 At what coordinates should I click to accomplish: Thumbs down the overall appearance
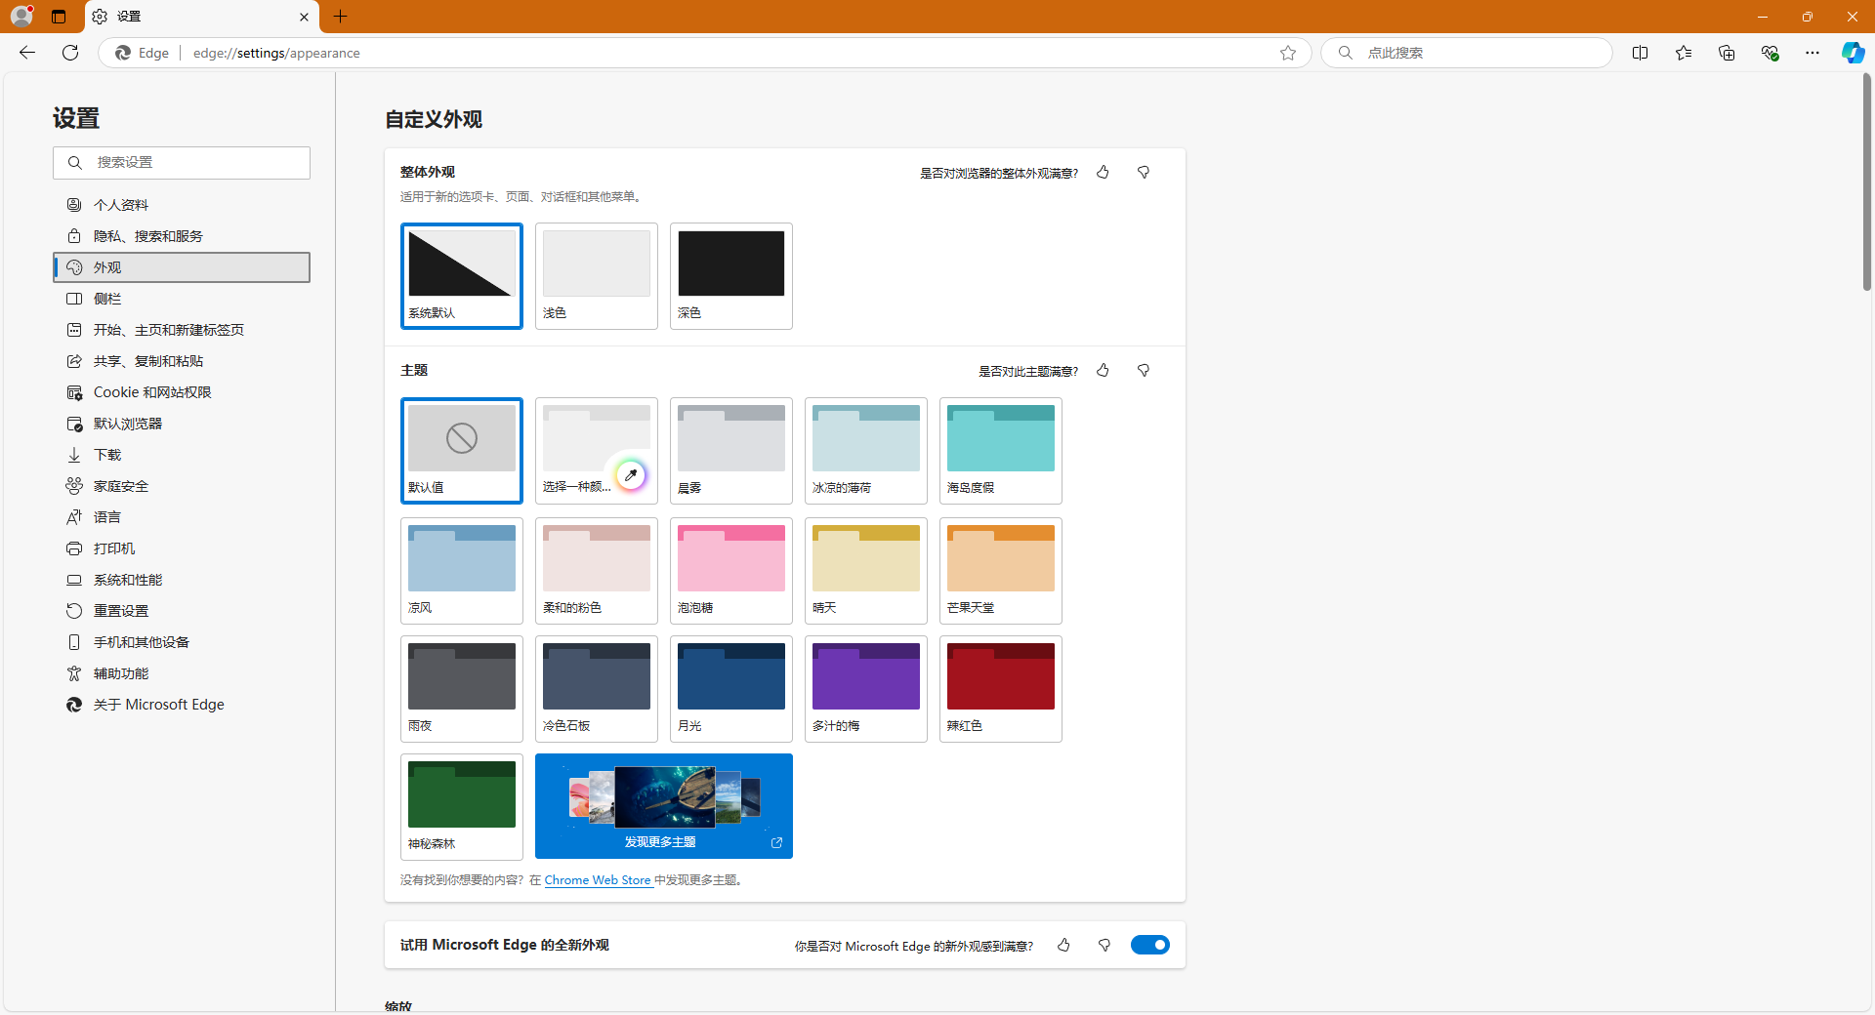coord(1144,173)
